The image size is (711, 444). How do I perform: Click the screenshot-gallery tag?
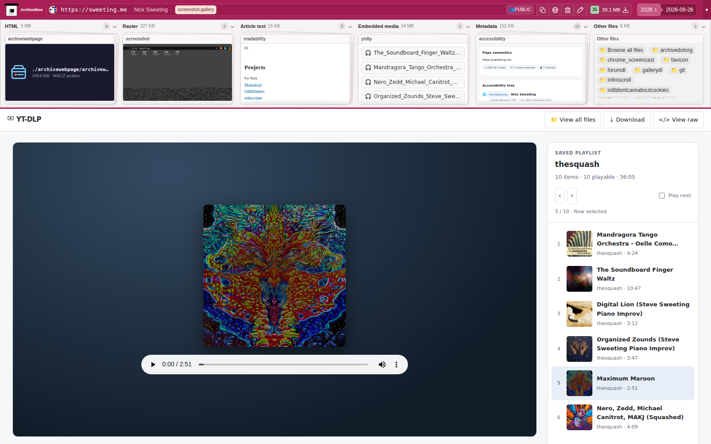click(x=196, y=10)
